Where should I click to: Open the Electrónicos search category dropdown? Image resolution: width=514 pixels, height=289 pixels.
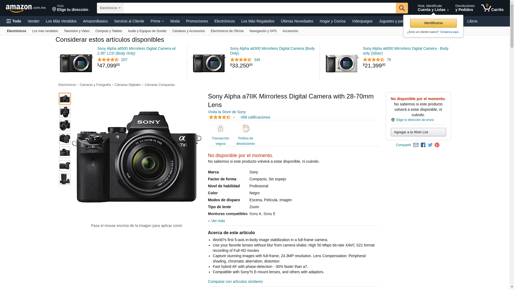[x=110, y=8]
